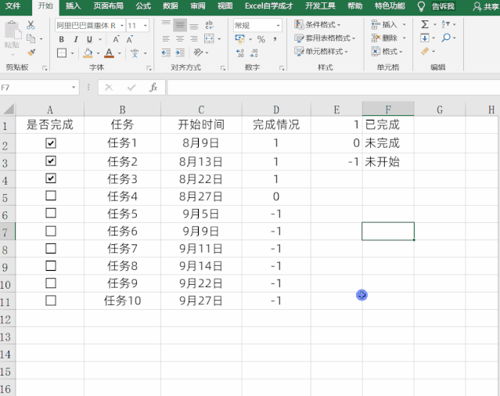Align text to the left
500x396 pixels.
(x=166, y=39)
